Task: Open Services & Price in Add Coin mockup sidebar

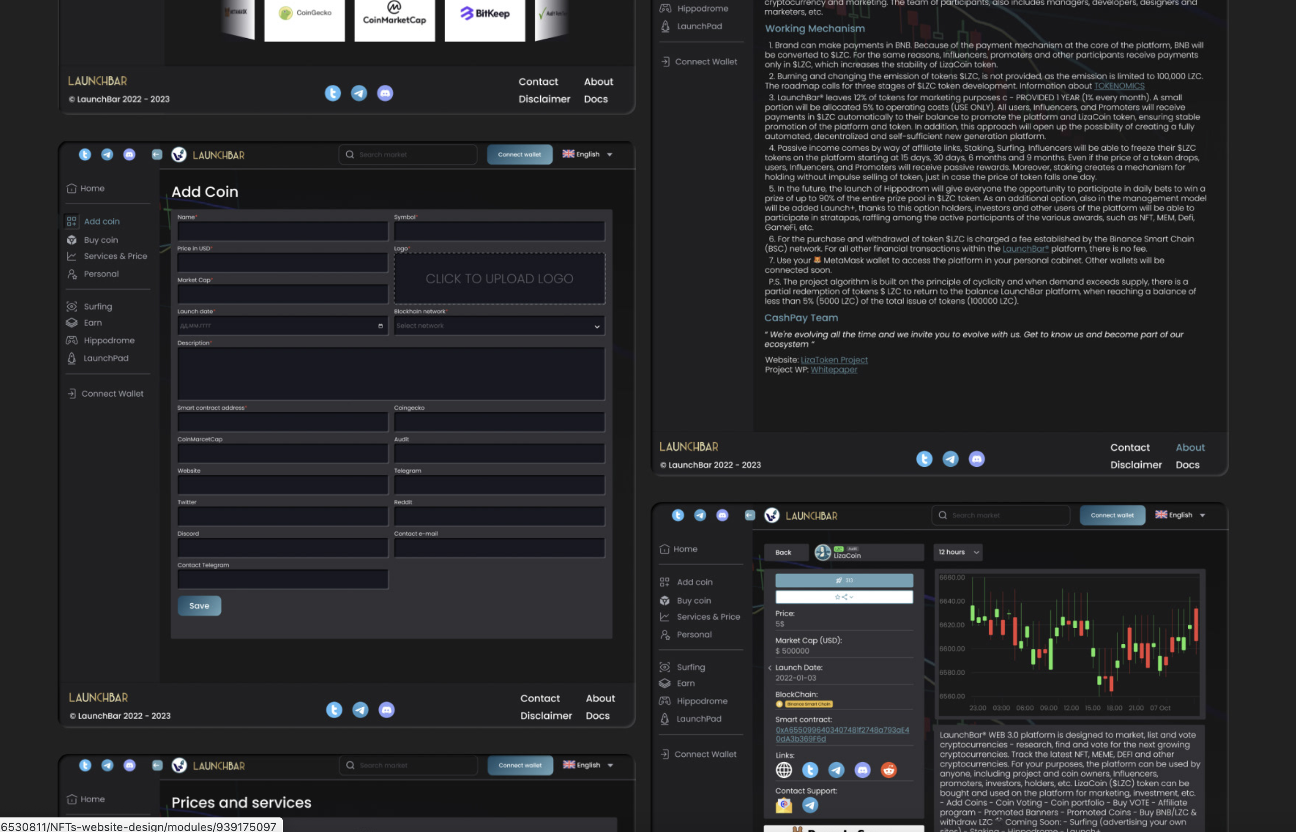Action: click(x=107, y=256)
